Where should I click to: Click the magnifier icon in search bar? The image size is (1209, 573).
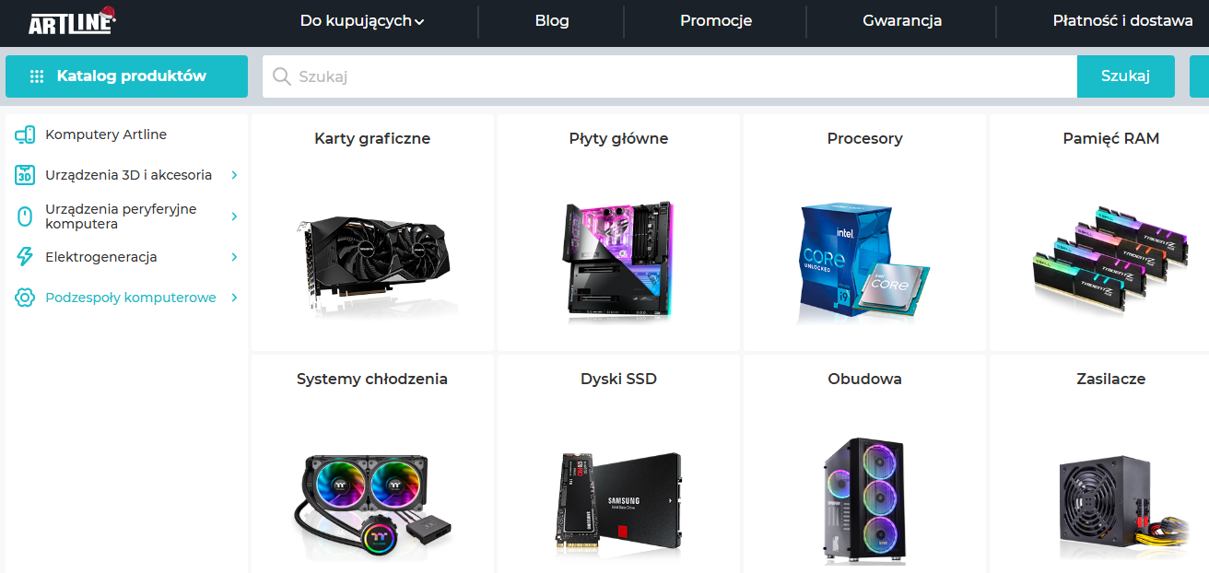coord(282,76)
